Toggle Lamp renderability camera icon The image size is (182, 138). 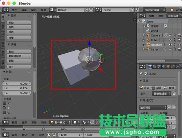[x=179, y=49]
